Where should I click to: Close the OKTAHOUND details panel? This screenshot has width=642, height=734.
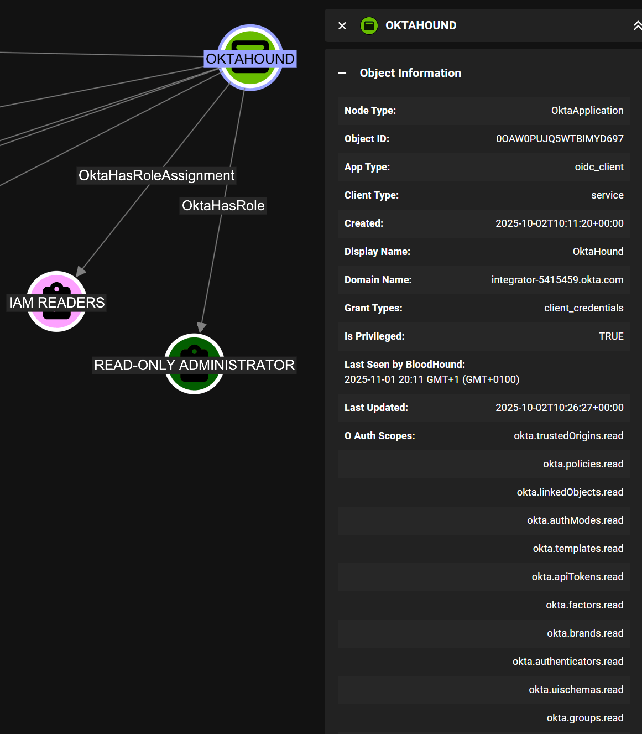342,25
